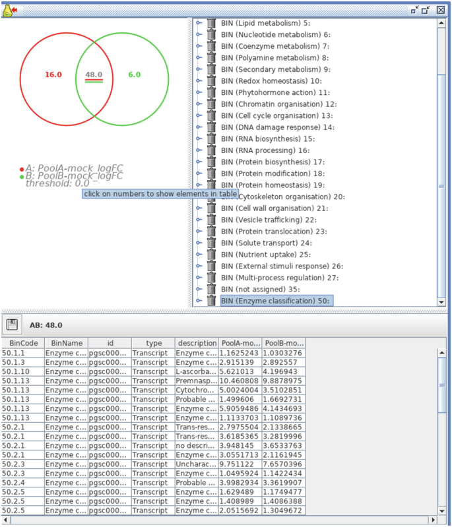The height and width of the screenshot is (527, 452).
Task: Select BIN (Vesicle trafficking) 22 item
Action: pyautogui.click(x=269, y=220)
